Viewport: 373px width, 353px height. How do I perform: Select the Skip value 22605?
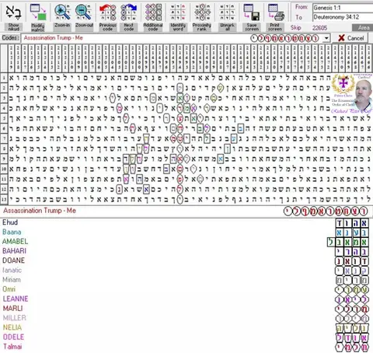coord(319,28)
